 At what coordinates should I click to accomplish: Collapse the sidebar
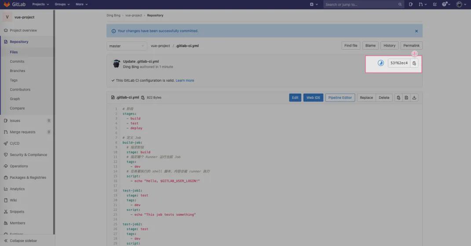(23, 241)
